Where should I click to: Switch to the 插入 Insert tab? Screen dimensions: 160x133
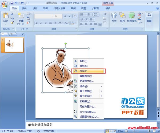click(x=25, y=8)
